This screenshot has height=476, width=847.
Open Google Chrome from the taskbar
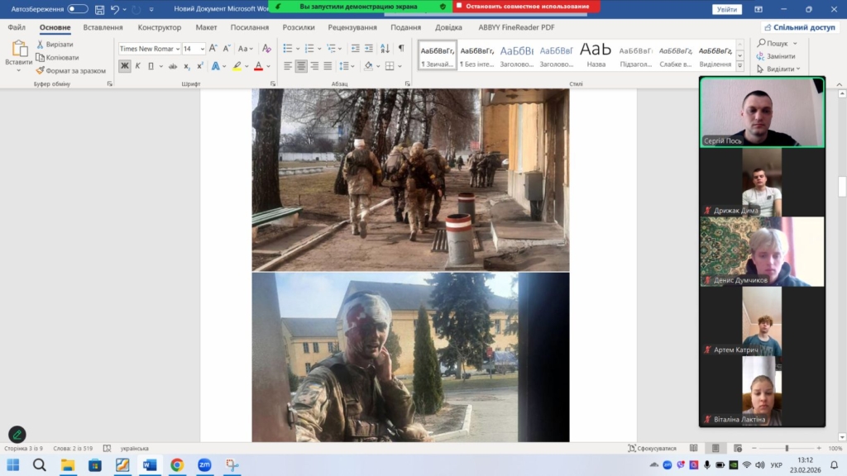[x=177, y=465]
